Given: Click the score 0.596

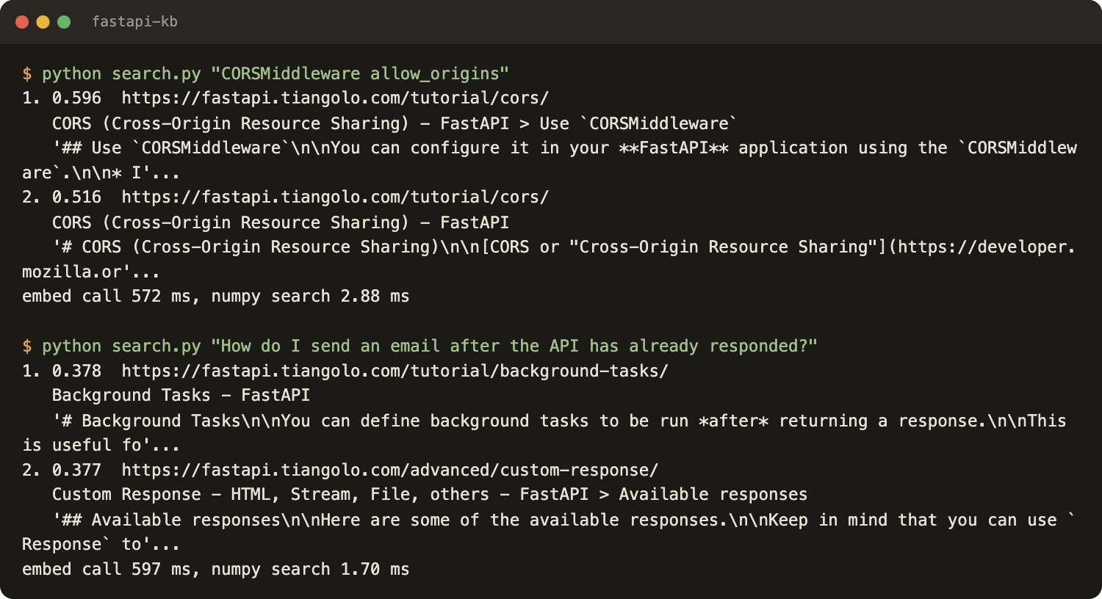Looking at the screenshot, I should tap(76, 98).
